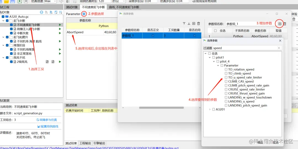The width and height of the screenshot is (298, 149).
Task: Run the 不同机场降落 case
Action: [60, 49]
